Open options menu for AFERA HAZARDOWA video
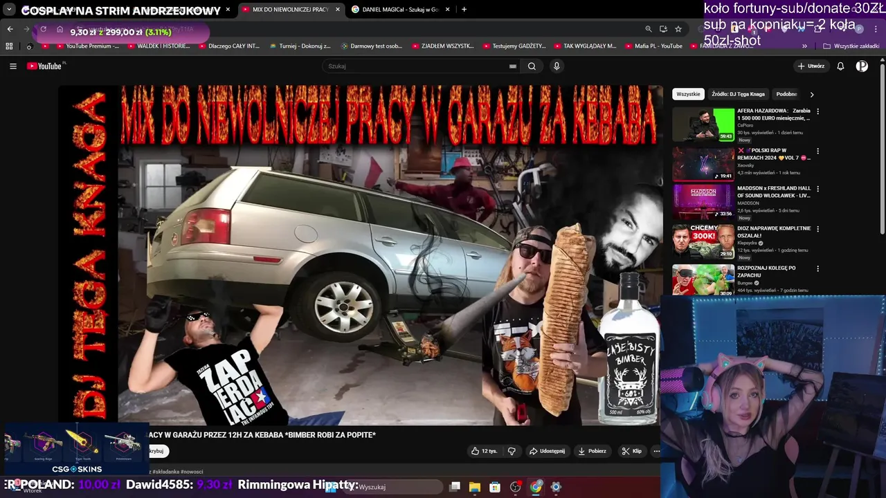 click(x=817, y=111)
